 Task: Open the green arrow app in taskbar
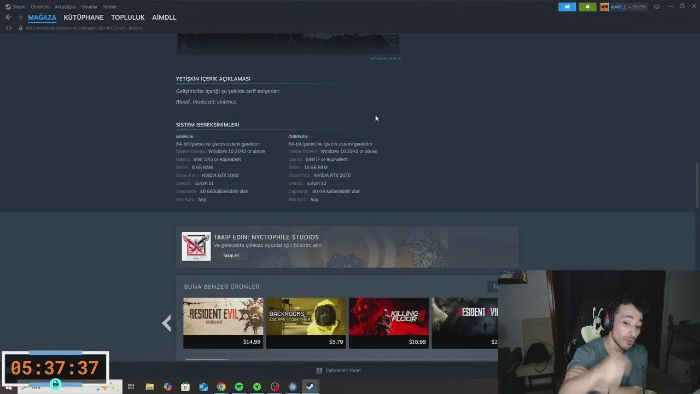(257, 387)
